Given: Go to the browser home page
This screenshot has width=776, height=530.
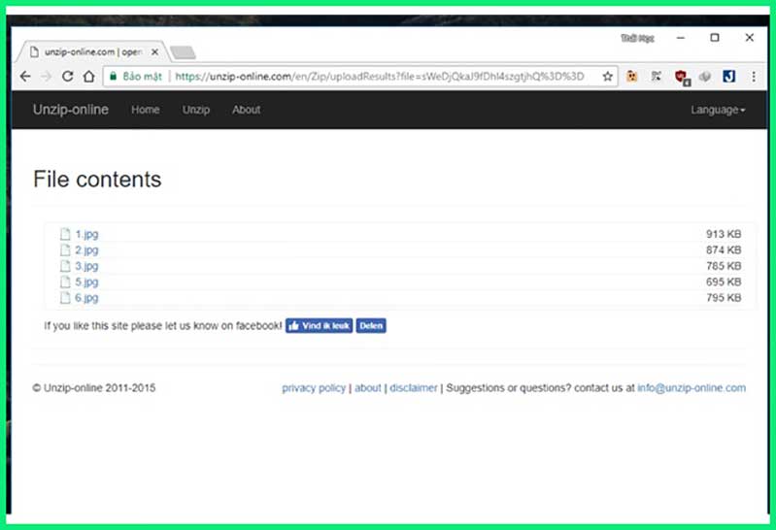Looking at the screenshot, I should click(88, 76).
